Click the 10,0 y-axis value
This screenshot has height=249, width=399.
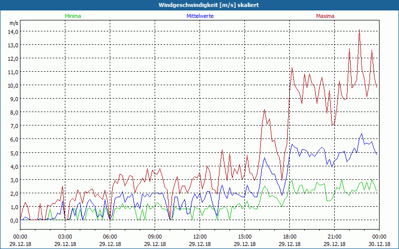(x=13, y=86)
